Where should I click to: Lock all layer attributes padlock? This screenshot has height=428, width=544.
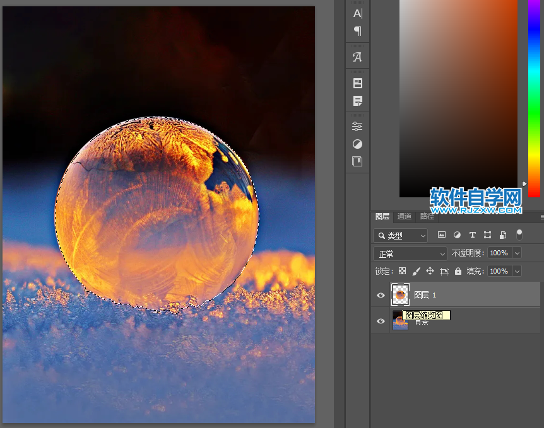(458, 271)
